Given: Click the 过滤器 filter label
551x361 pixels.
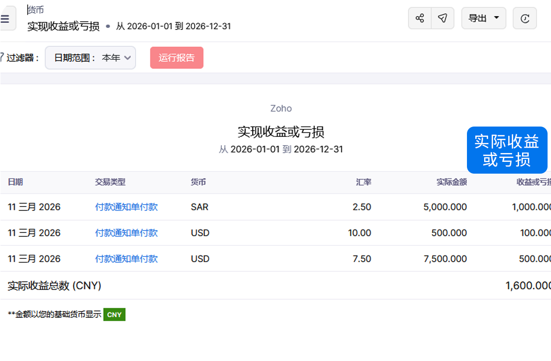Looking at the screenshot, I should [x=23, y=58].
